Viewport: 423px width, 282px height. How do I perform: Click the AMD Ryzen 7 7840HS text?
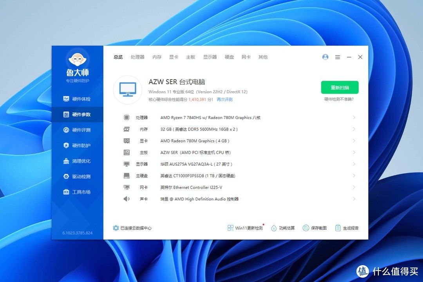tap(210, 117)
